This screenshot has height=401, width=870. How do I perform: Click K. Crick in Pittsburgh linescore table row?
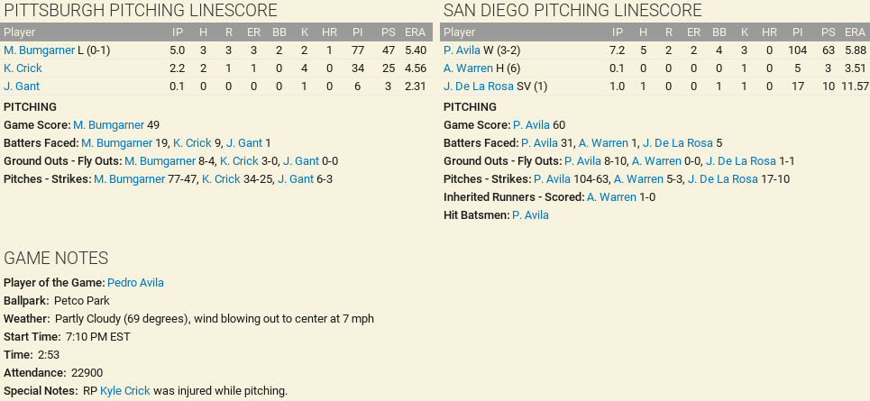pyautogui.click(x=23, y=68)
